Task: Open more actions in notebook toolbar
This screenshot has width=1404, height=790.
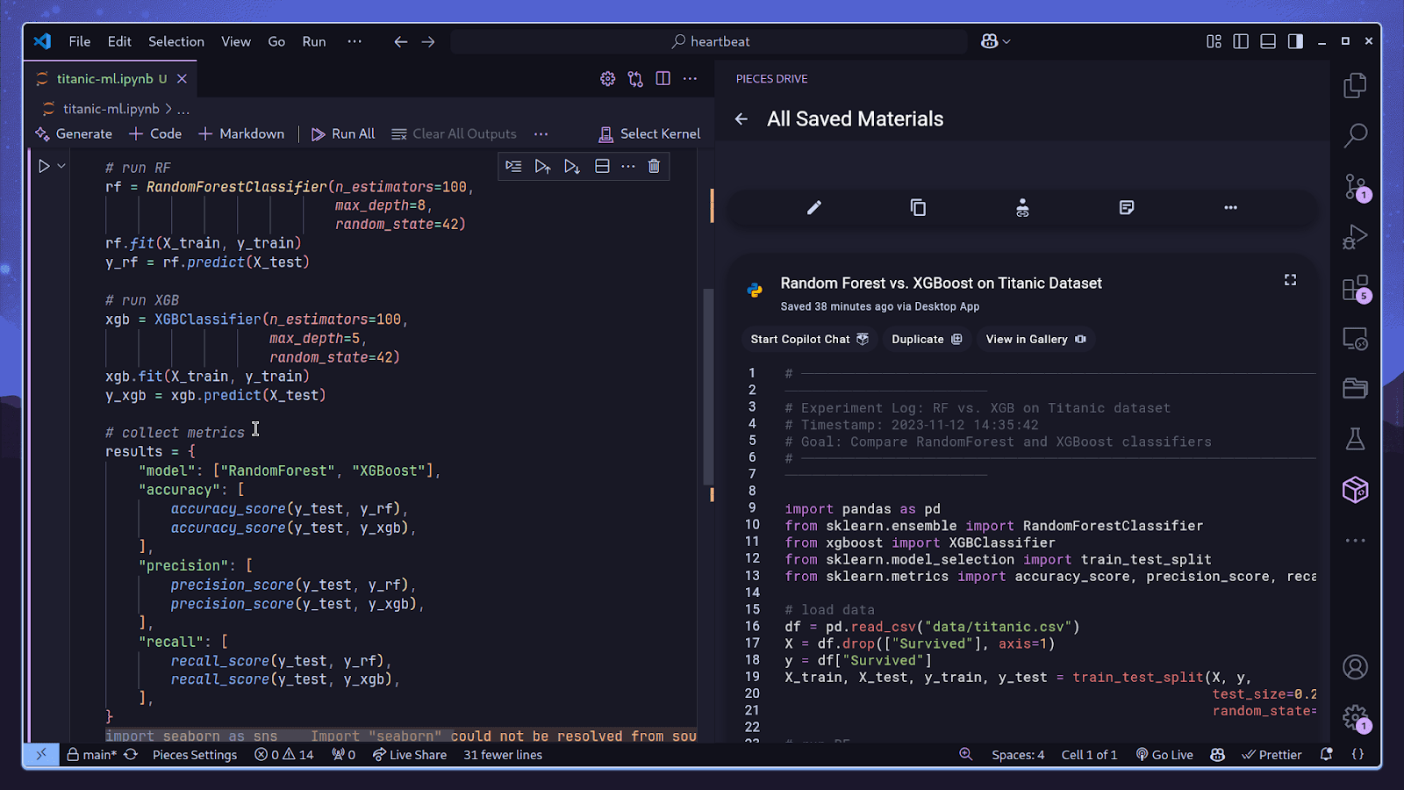Action: coord(541,134)
